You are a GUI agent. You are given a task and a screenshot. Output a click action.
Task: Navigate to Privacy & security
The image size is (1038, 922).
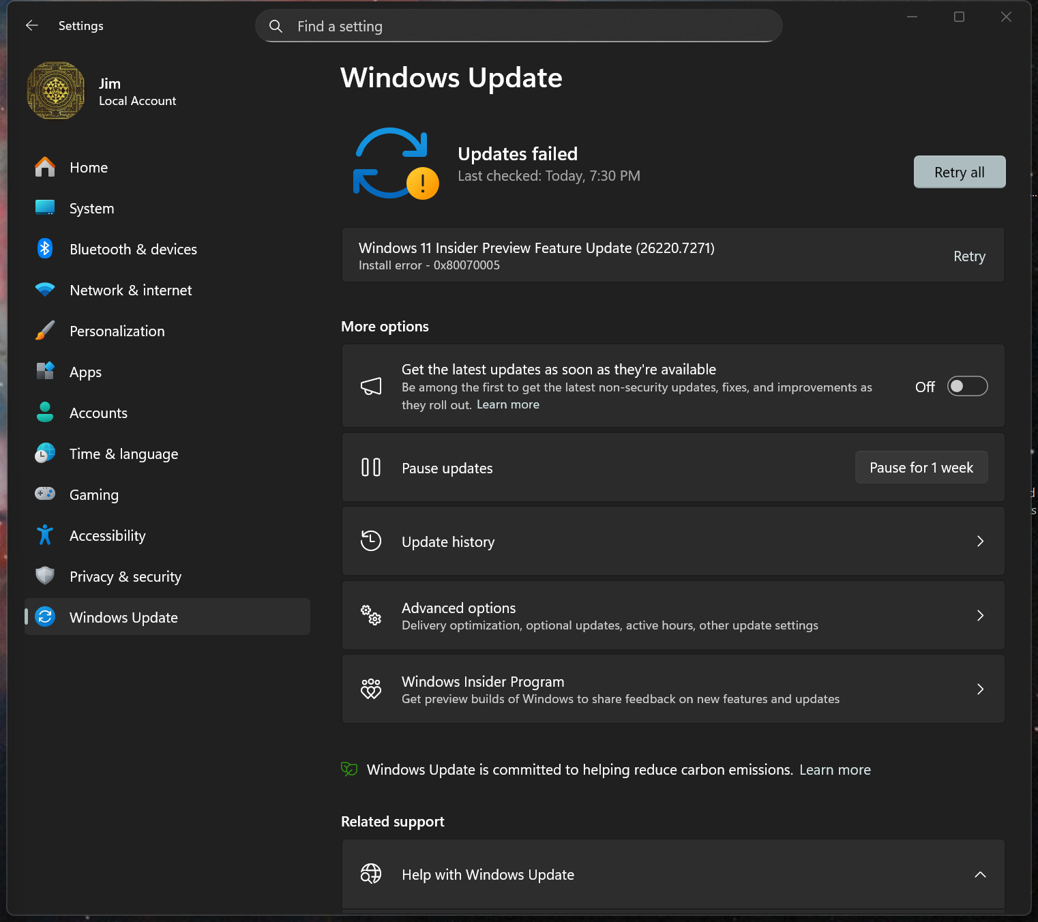pyautogui.click(x=167, y=576)
